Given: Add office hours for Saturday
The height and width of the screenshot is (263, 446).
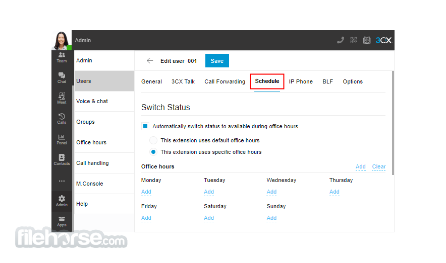Looking at the screenshot, I should 209,218.
